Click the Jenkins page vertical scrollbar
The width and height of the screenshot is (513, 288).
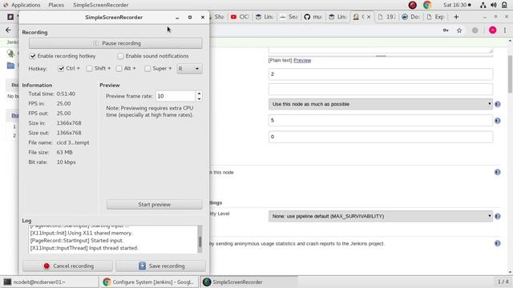click(510, 74)
